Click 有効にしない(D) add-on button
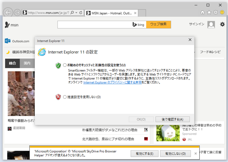Screen dimensions: 228x162 click(x=175, y=153)
